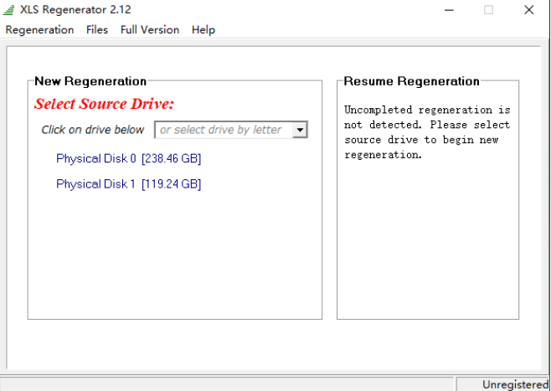Viewport: 551px width, 391px height.
Task: Click the maximize window button
Action: (488, 10)
